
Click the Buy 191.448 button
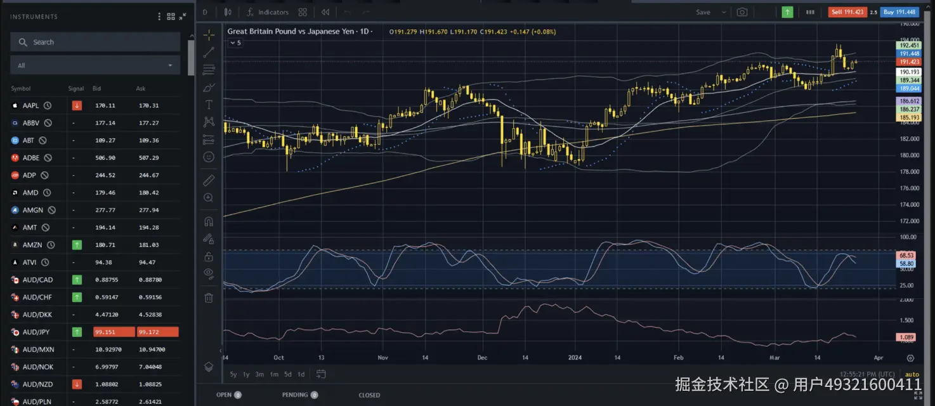(899, 12)
